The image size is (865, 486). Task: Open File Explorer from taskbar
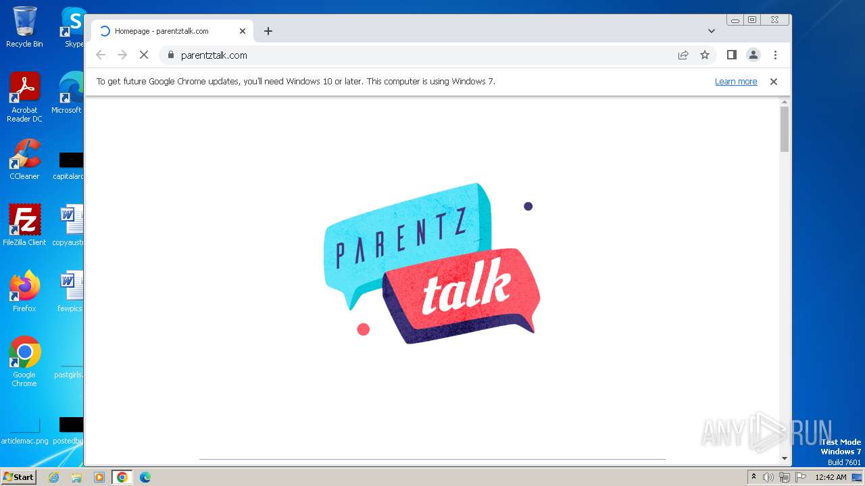(x=76, y=477)
